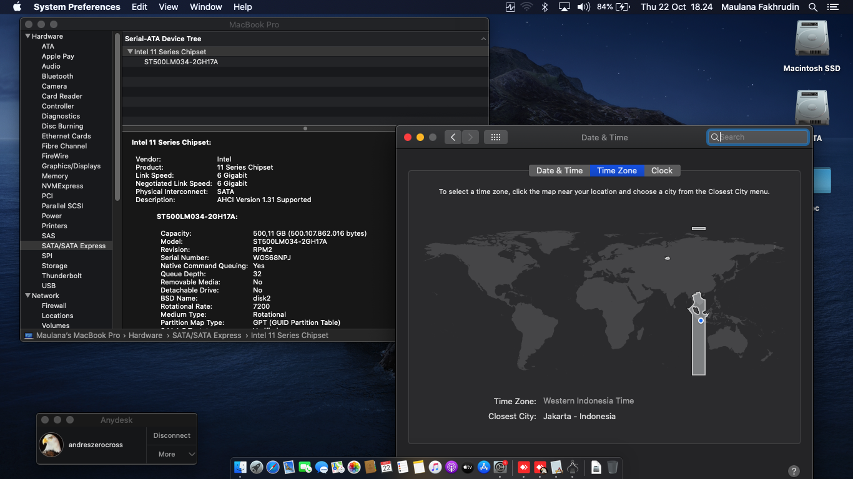853x479 pixels.
Task: Select USB in the Hardware sidebar
Action: tap(49, 286)
